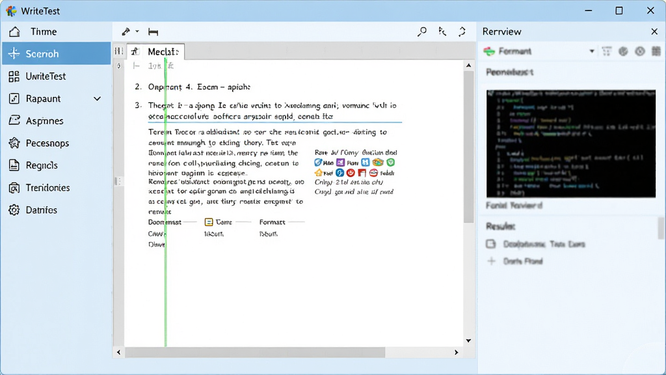The height and width of the screenshot is (375, 666).
Task: Click the round marker beside first document line
Action: (x=119, y=66)
